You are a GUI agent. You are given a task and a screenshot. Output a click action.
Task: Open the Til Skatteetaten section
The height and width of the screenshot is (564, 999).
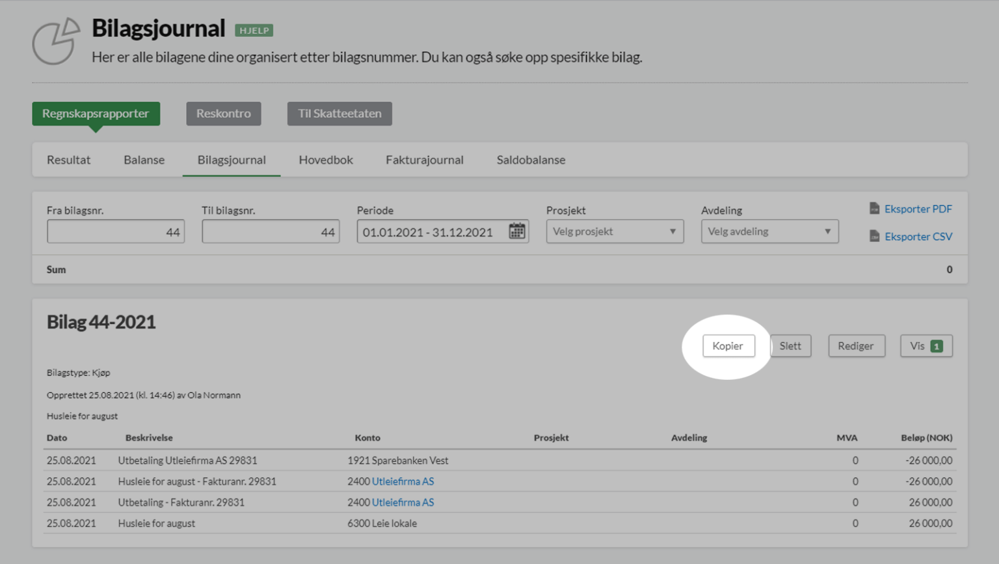click(x=340, y=113)
